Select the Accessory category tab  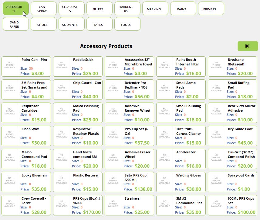click(16, 9)
